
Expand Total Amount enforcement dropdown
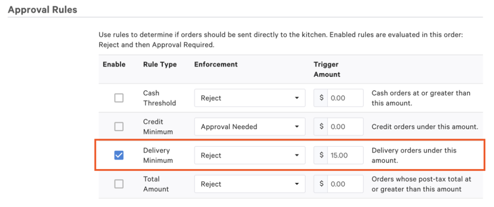[250, 184]
